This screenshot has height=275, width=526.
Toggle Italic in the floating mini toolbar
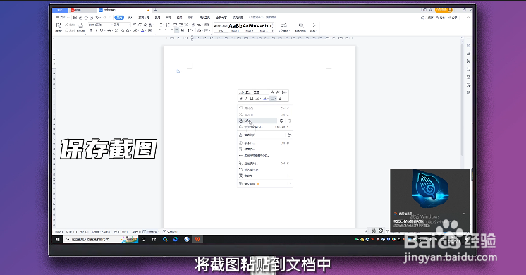click(246, 98)
